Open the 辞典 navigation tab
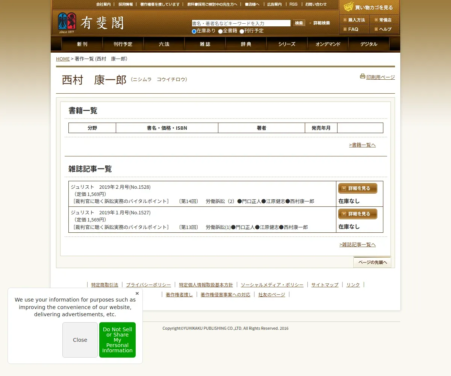 [246, 44]
